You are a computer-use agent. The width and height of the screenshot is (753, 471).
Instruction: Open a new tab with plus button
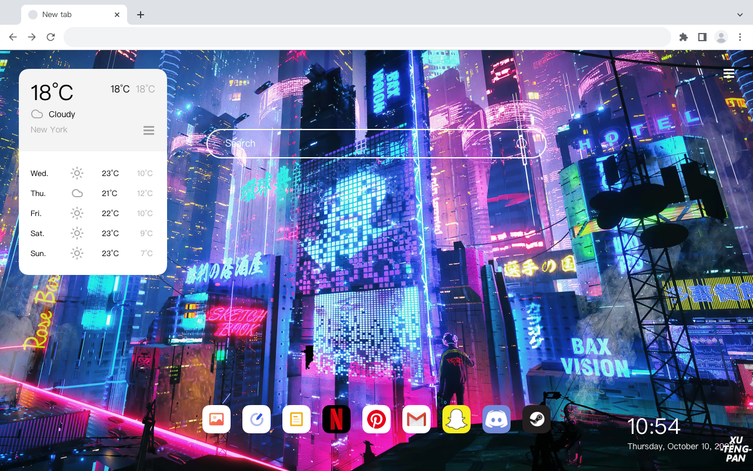[140, 15]
